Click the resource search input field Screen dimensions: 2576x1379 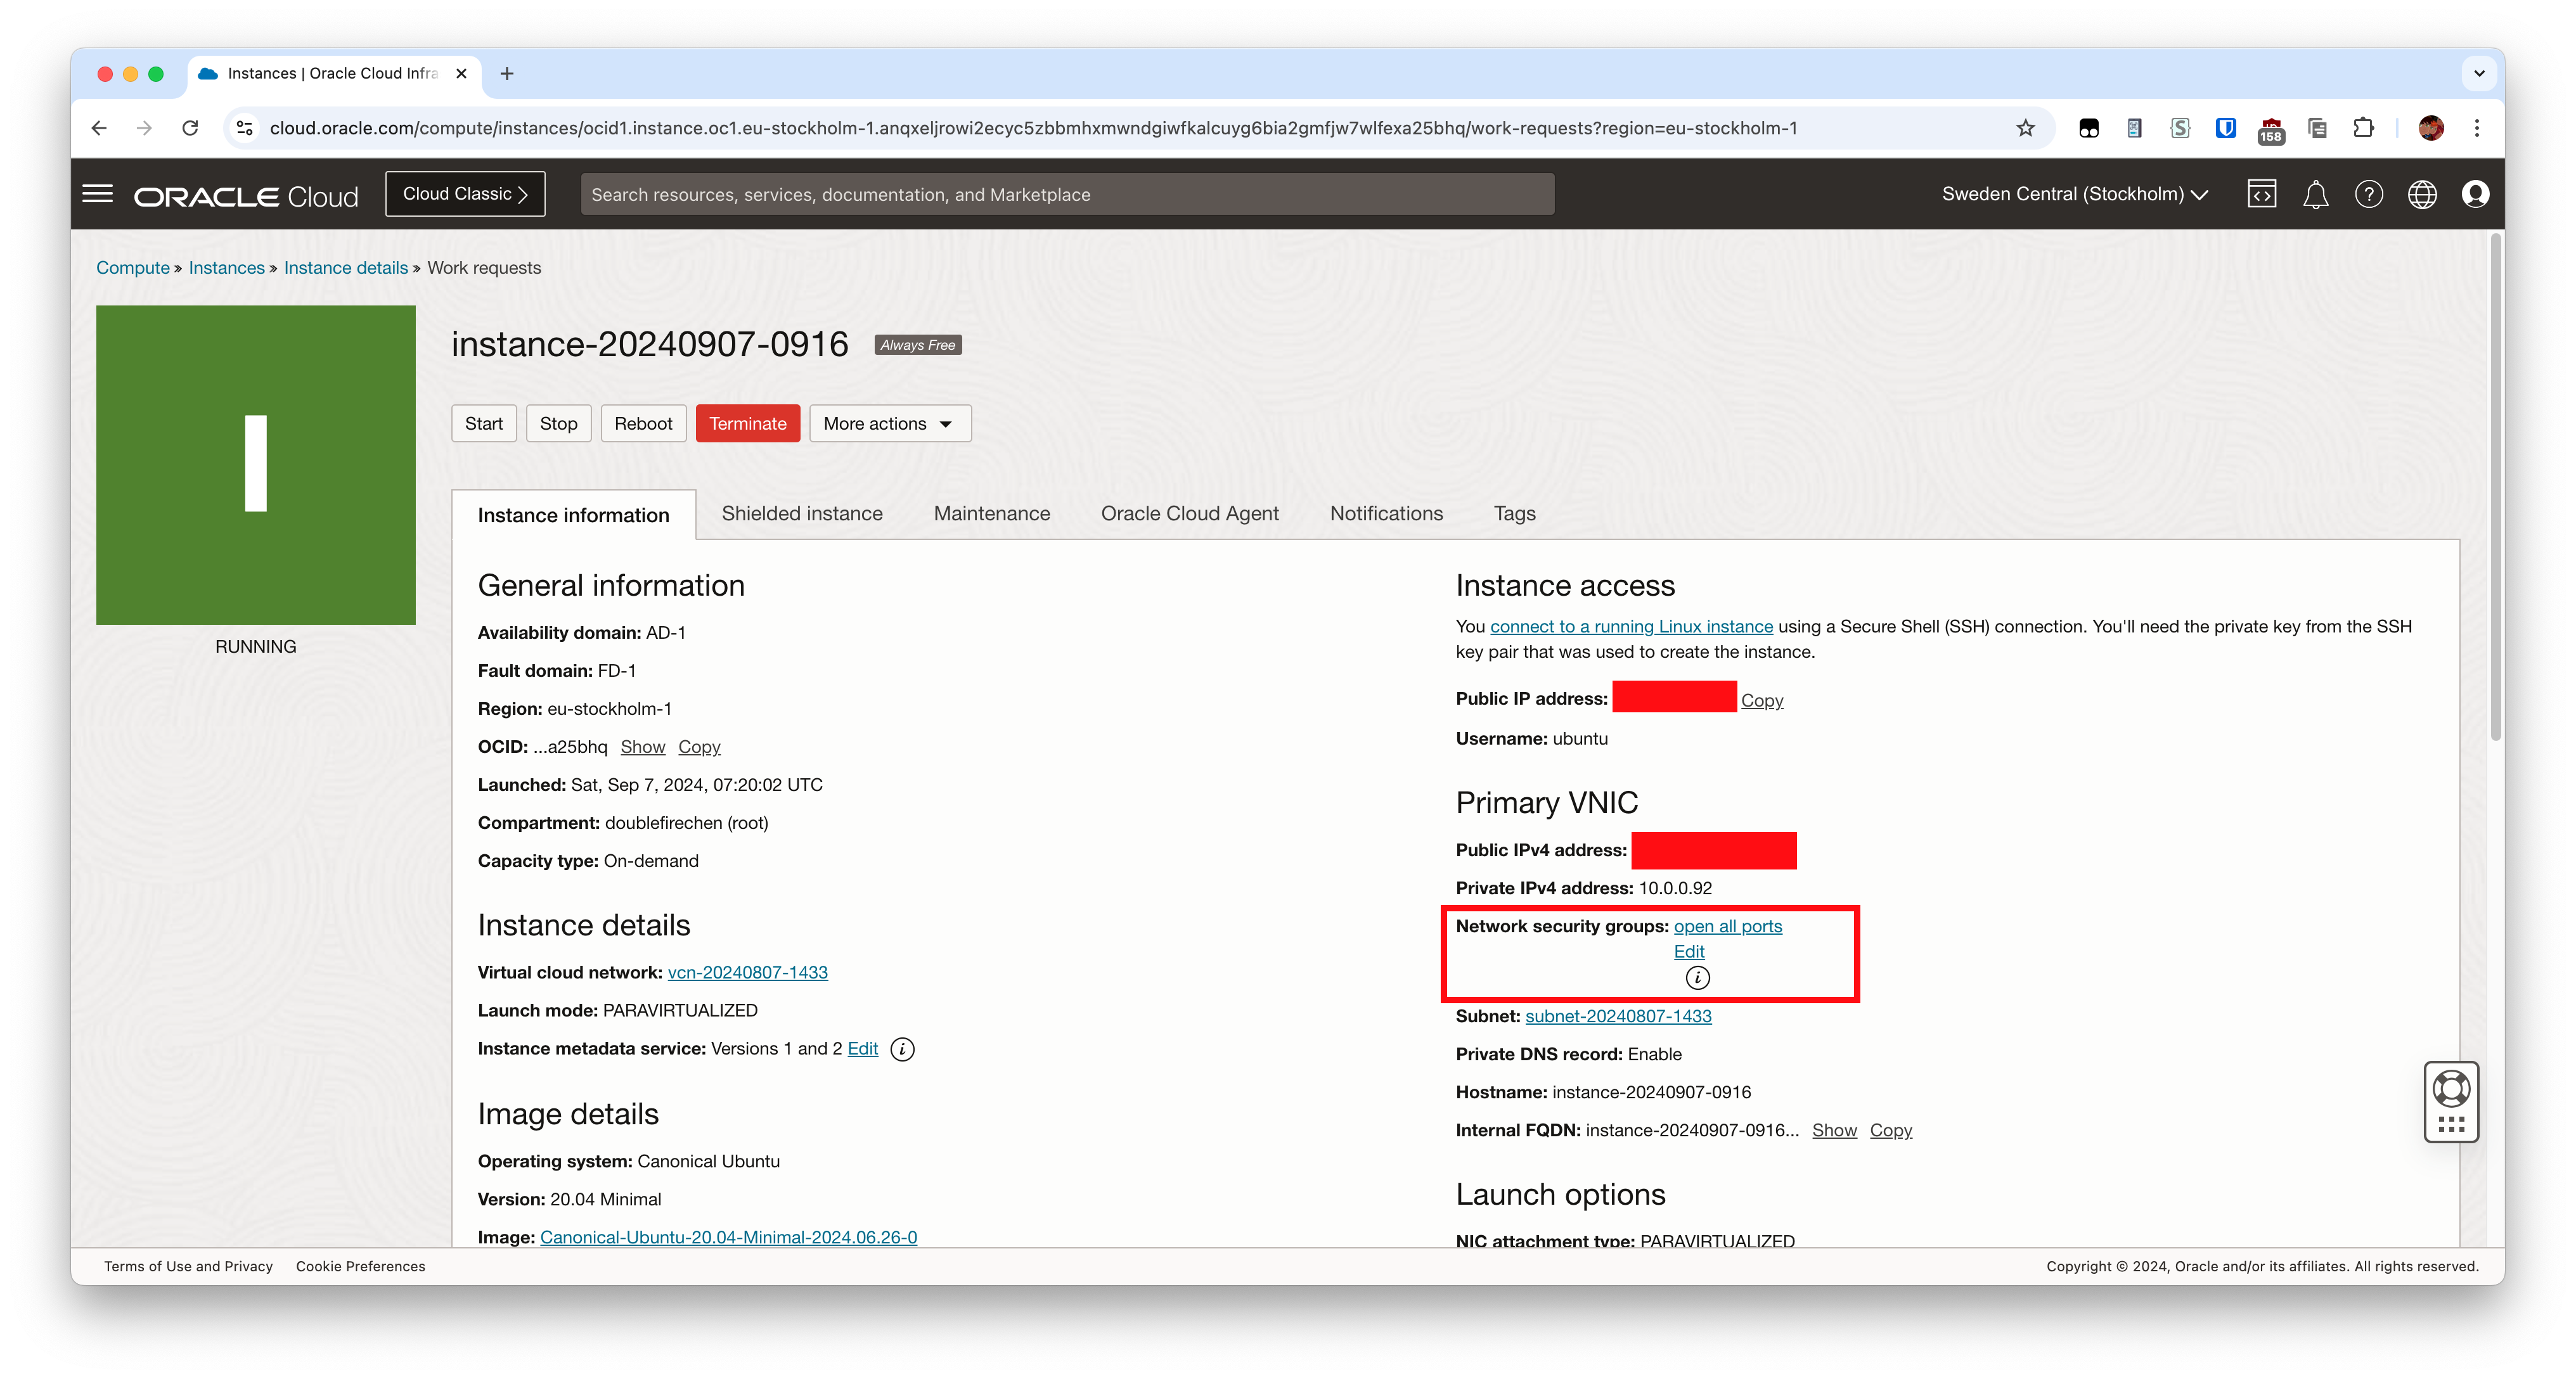(x=1067, y=194)
